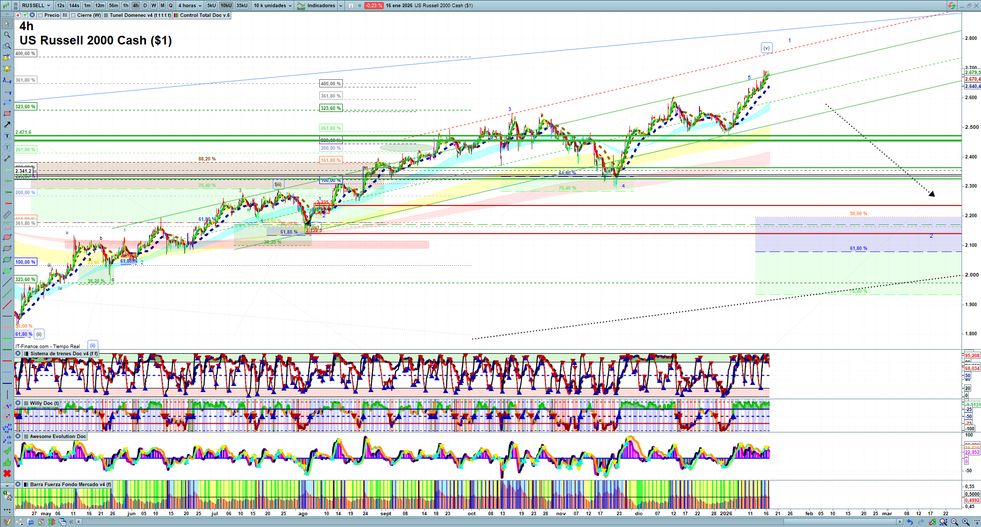Select the 35kU units button
981x527 pixels.
tap(242, 6)
